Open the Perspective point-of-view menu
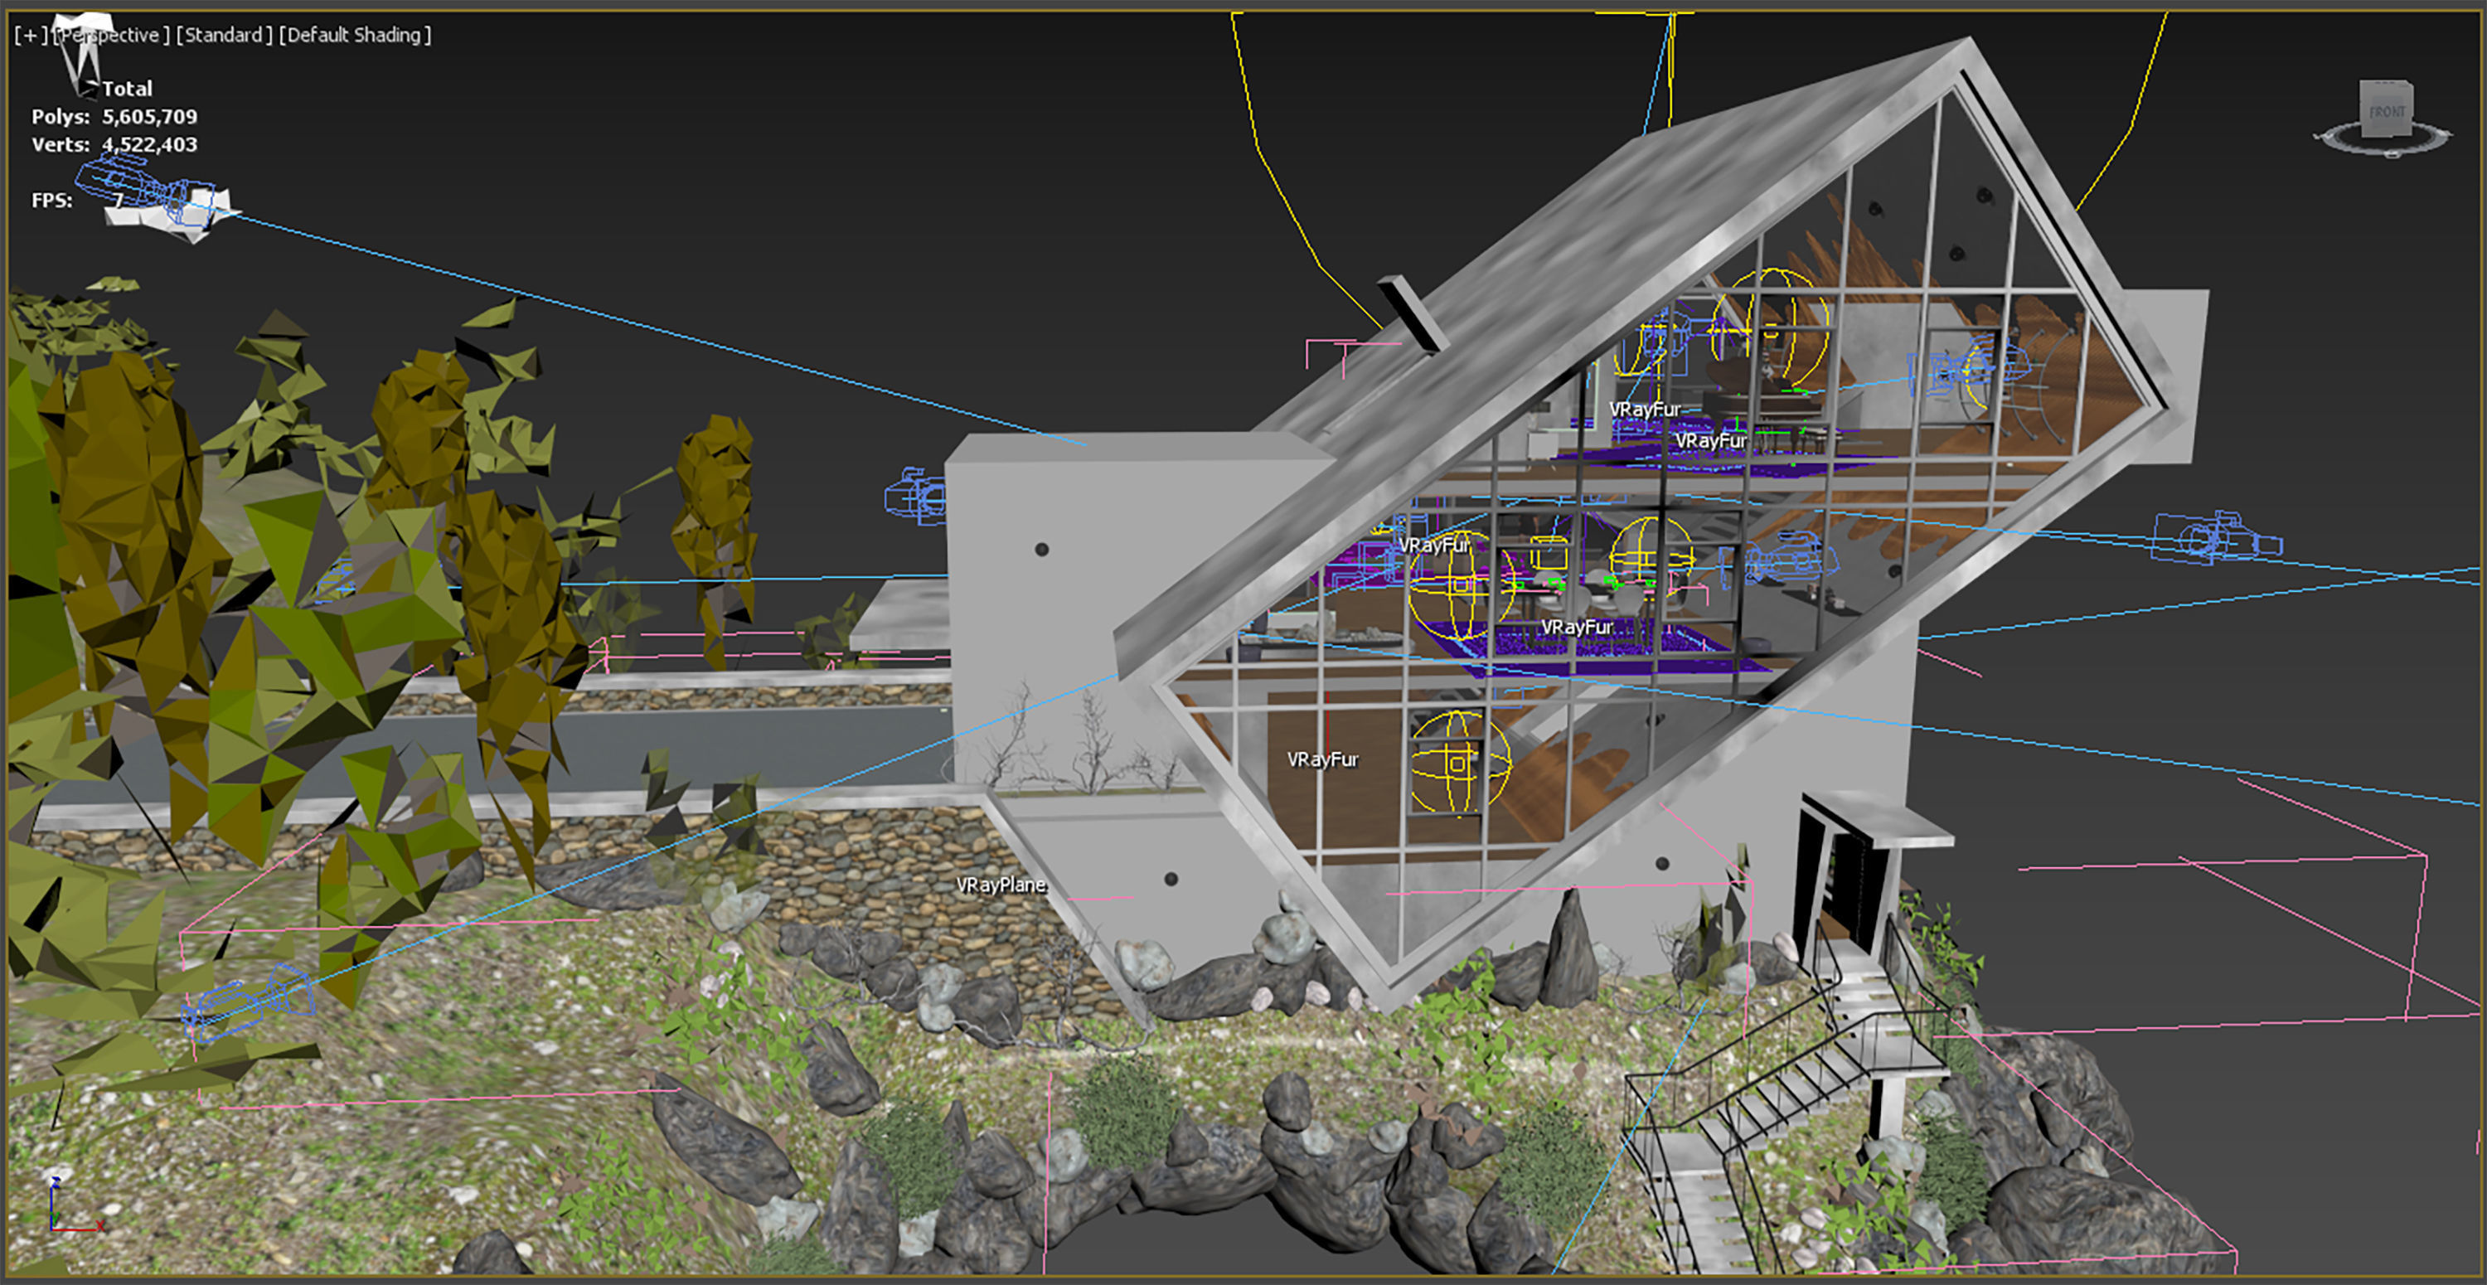This screenshot has height=1285, width=2487. tap(109, 35)
